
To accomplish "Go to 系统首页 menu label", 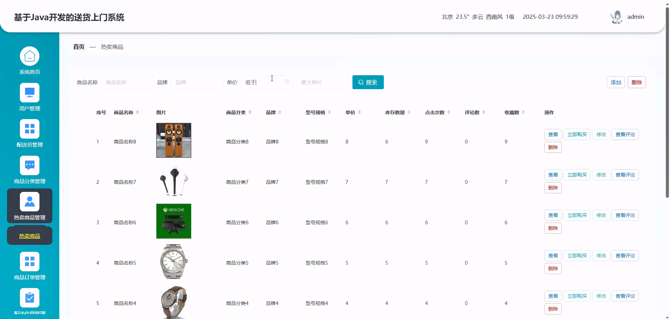I will pos(30,72).
